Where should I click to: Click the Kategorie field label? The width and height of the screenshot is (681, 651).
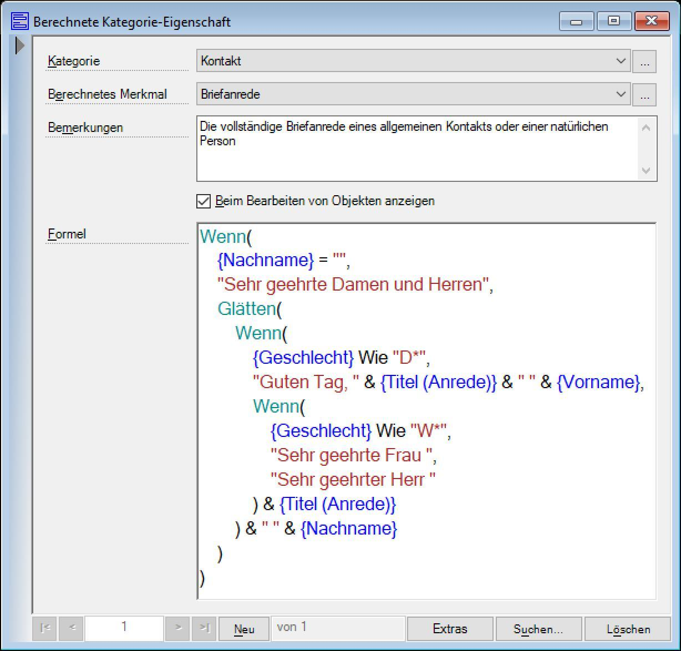tap(74, 61)
